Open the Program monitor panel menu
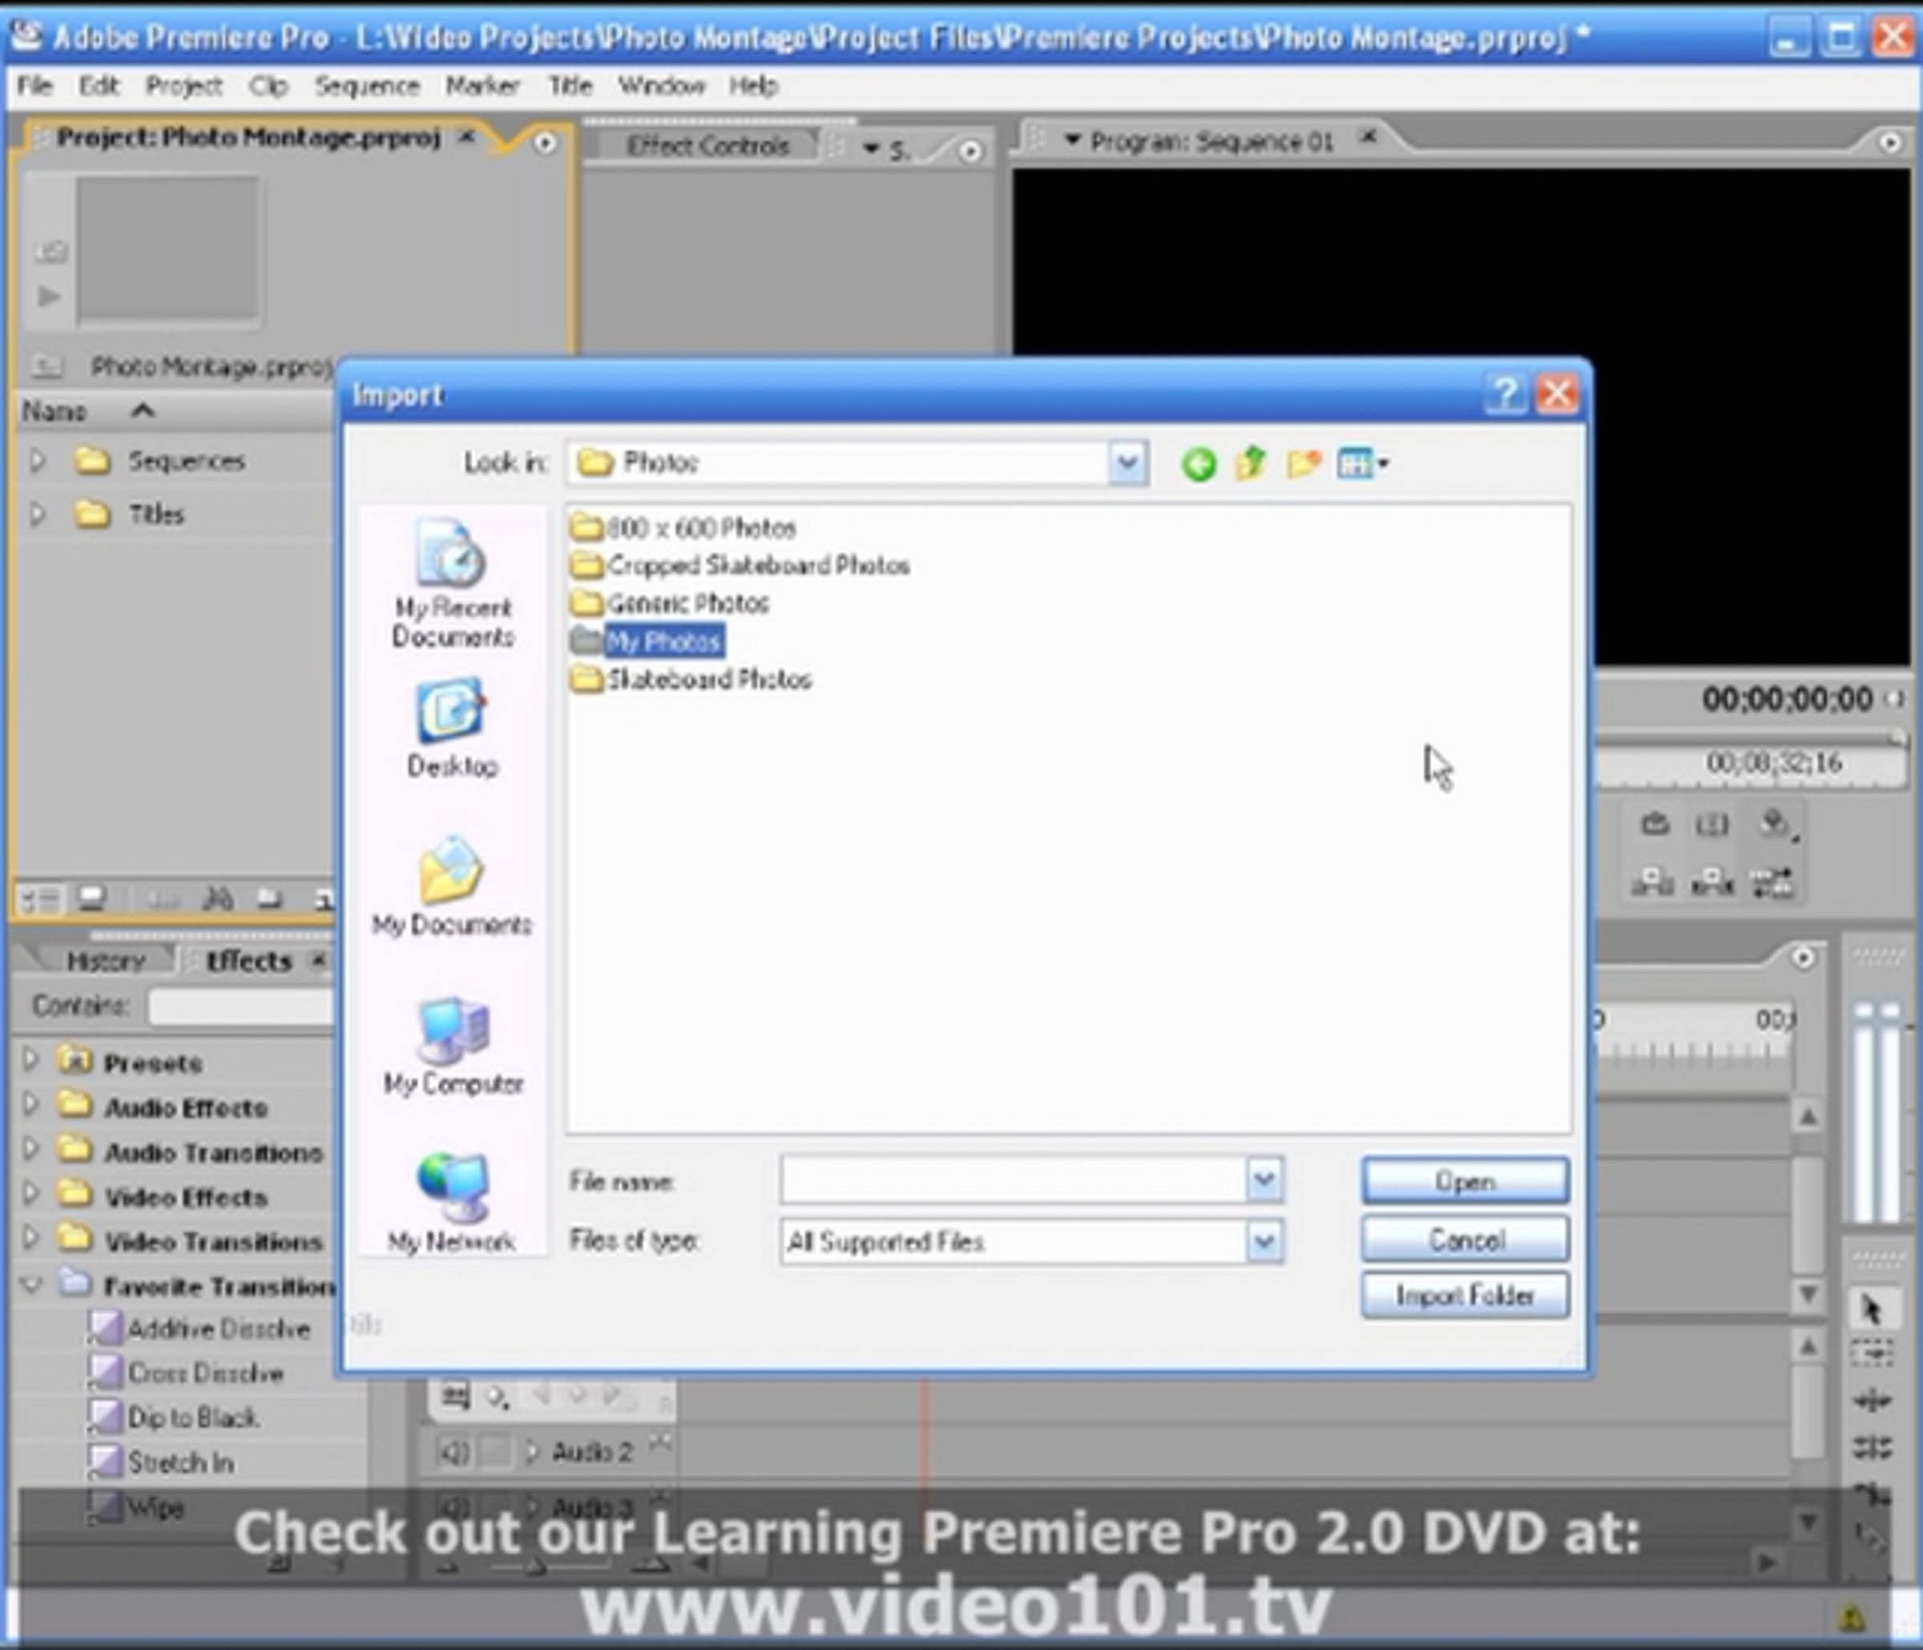Screen dimensions: 1923x1650 pyautogui.click(x=1889, y=142)
